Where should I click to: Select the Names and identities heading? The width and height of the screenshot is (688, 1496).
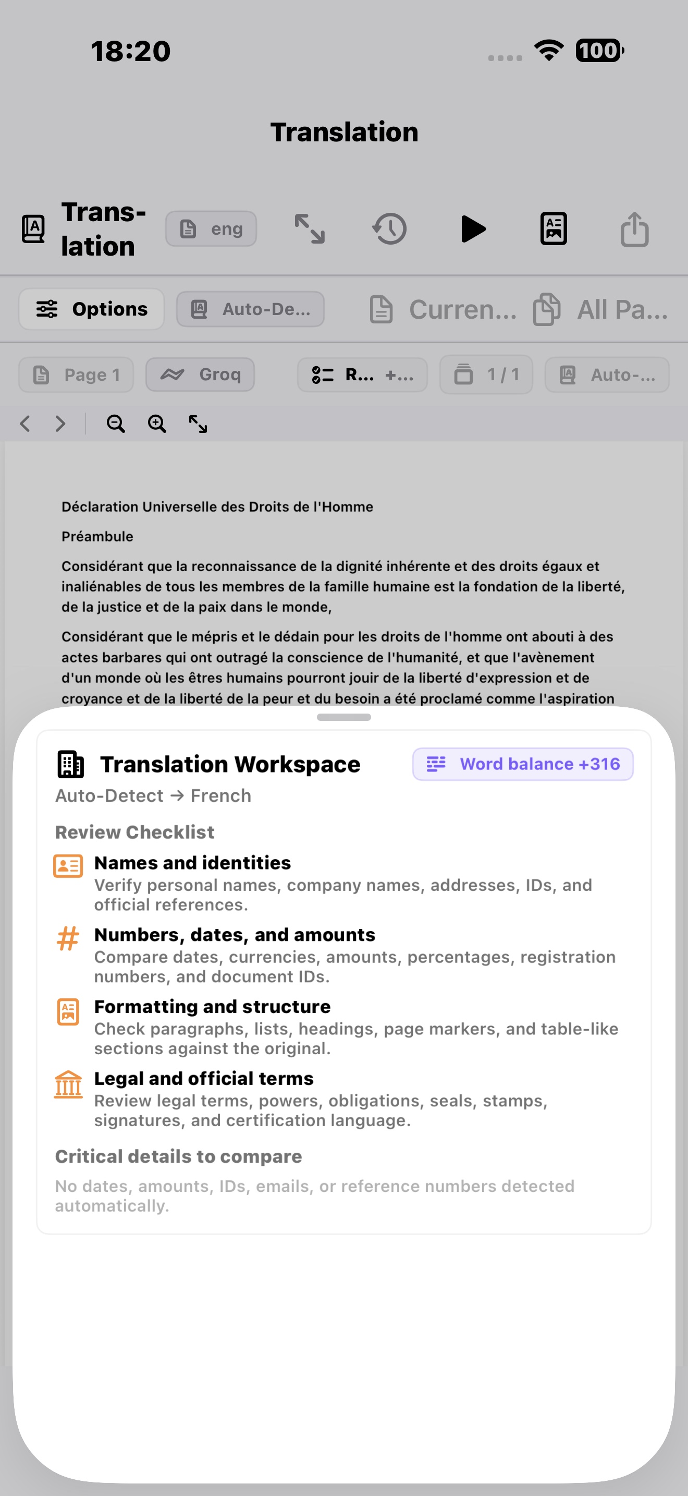pyautogui.click(x=193, y=863)
